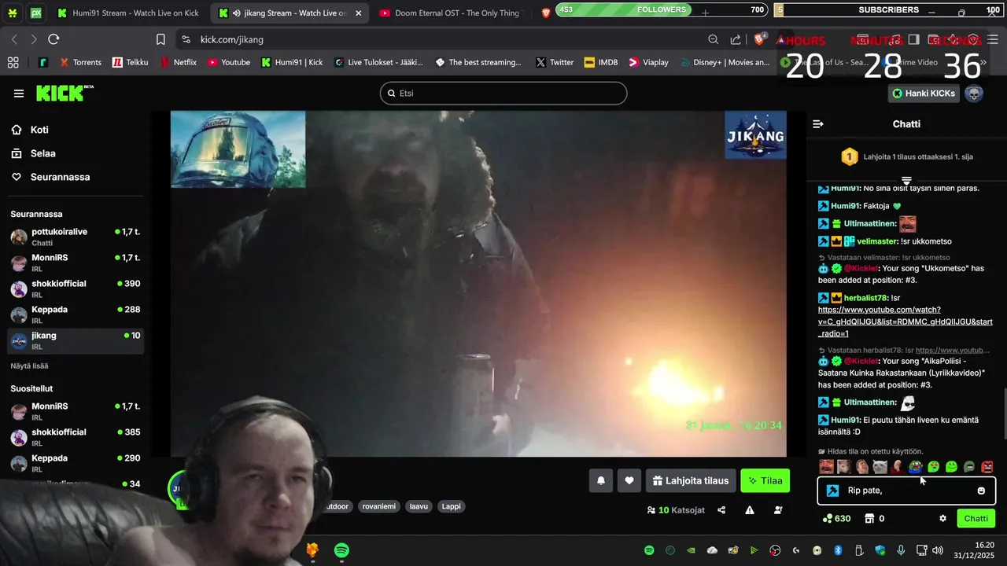Open Youtube bookmark

pyautogui.click(x=229, y=62)
